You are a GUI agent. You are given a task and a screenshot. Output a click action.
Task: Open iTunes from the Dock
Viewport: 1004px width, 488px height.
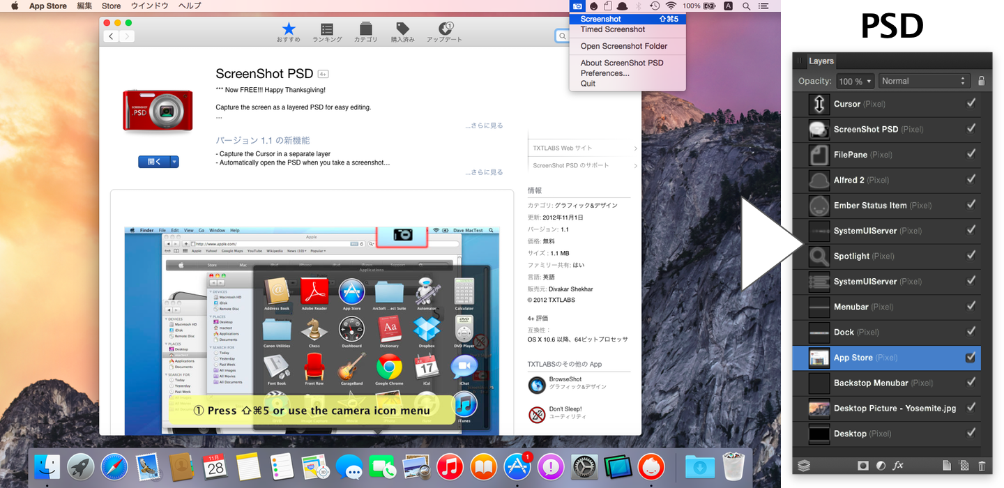[450, 466]
